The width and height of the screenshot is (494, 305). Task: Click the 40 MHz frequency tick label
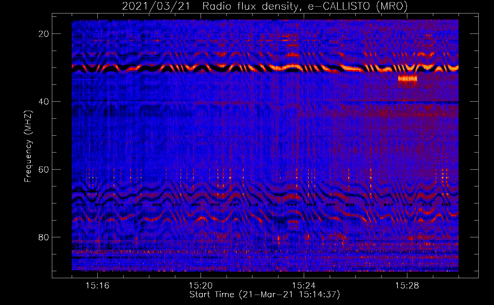44,102
